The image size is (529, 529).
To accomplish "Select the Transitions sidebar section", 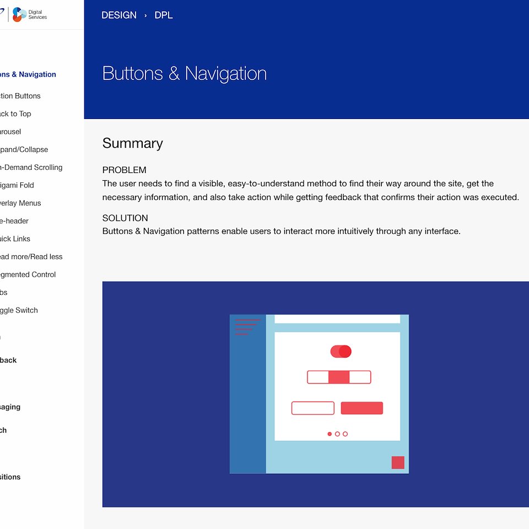I will [10, 477].
